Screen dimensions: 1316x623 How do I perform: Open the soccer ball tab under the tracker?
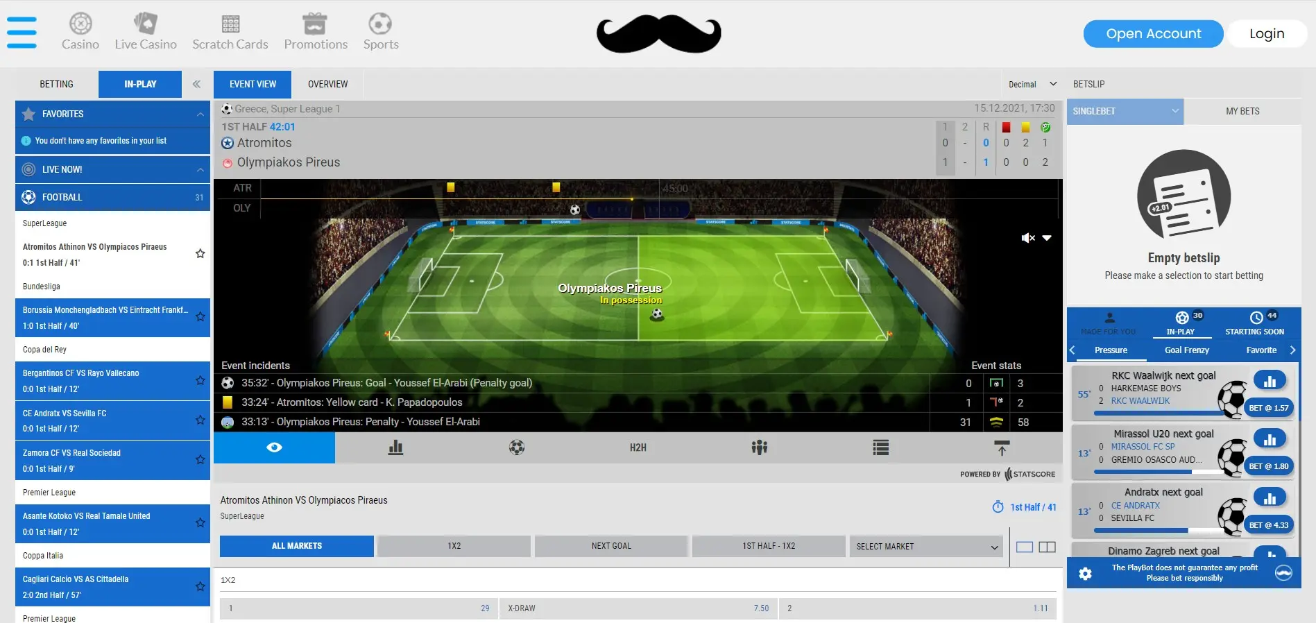517,447
